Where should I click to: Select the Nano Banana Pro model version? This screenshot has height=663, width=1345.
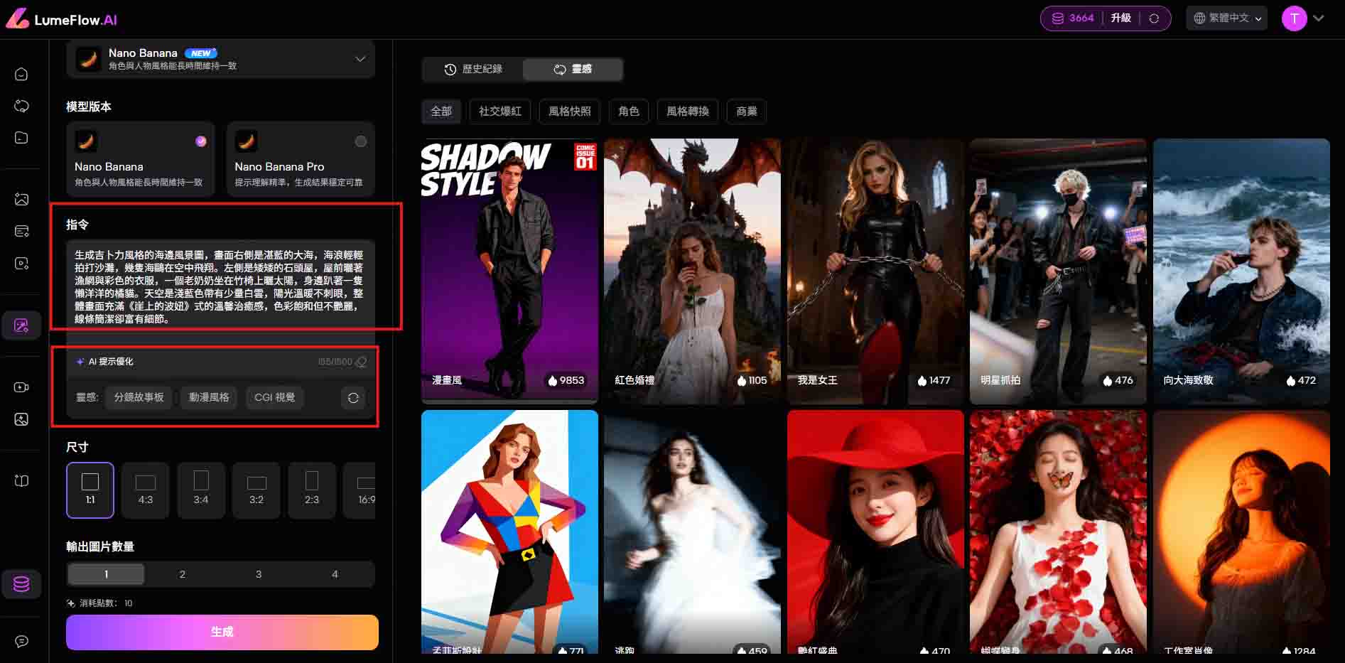(x=300, y=159)
